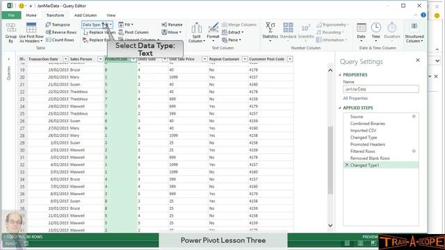Open the Fill dropdown
Image resolution: width=445 pixels, height=250 pixels.
pyautogui.click(x=126, y=25)
